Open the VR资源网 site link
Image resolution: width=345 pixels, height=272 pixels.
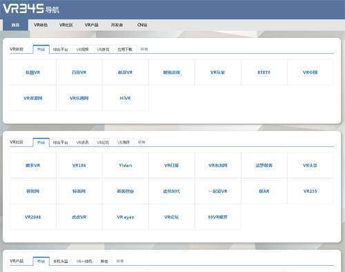33,98
